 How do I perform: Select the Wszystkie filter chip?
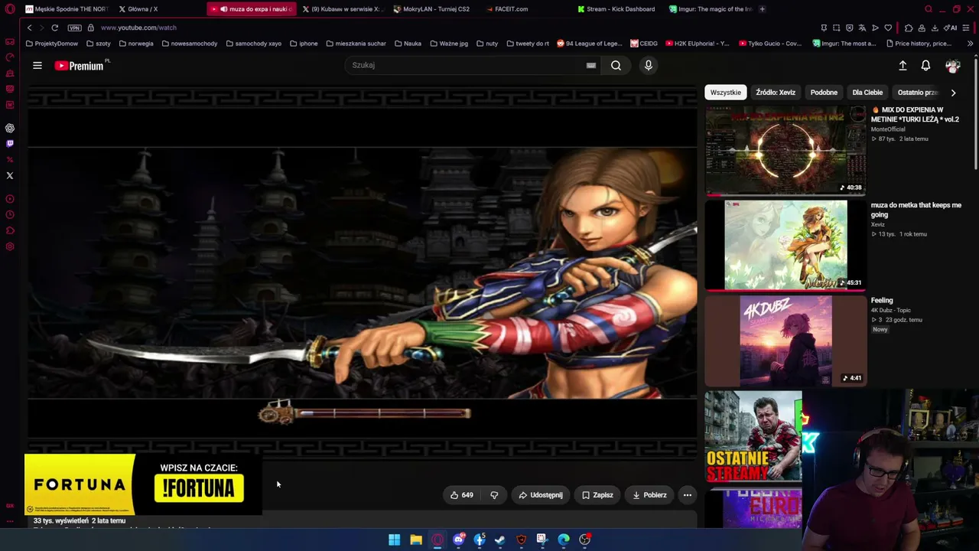tap(725, 93)
